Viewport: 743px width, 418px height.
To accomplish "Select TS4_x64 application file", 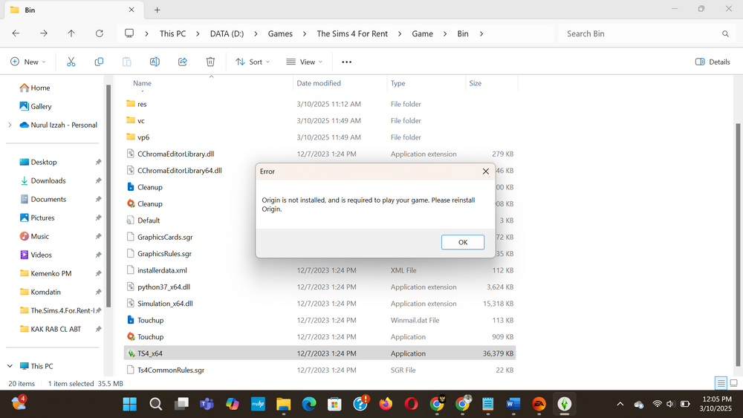I will click(x=319, y=353).
